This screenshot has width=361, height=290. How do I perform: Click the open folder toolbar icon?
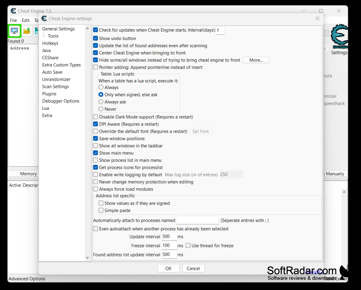27,31
